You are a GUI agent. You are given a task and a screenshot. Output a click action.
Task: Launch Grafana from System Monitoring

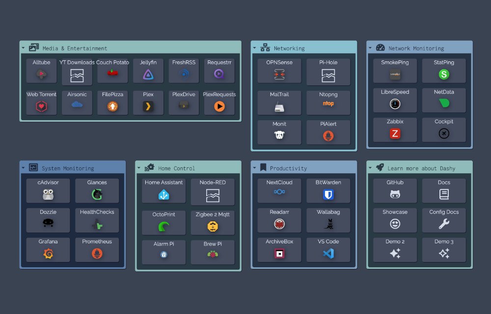[48, 250]
